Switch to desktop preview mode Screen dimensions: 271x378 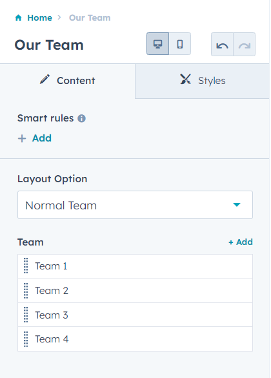(x=157, y=44)
